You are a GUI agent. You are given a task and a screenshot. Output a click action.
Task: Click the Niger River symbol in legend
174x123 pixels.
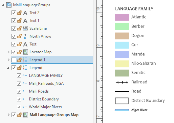click(122, 110)
